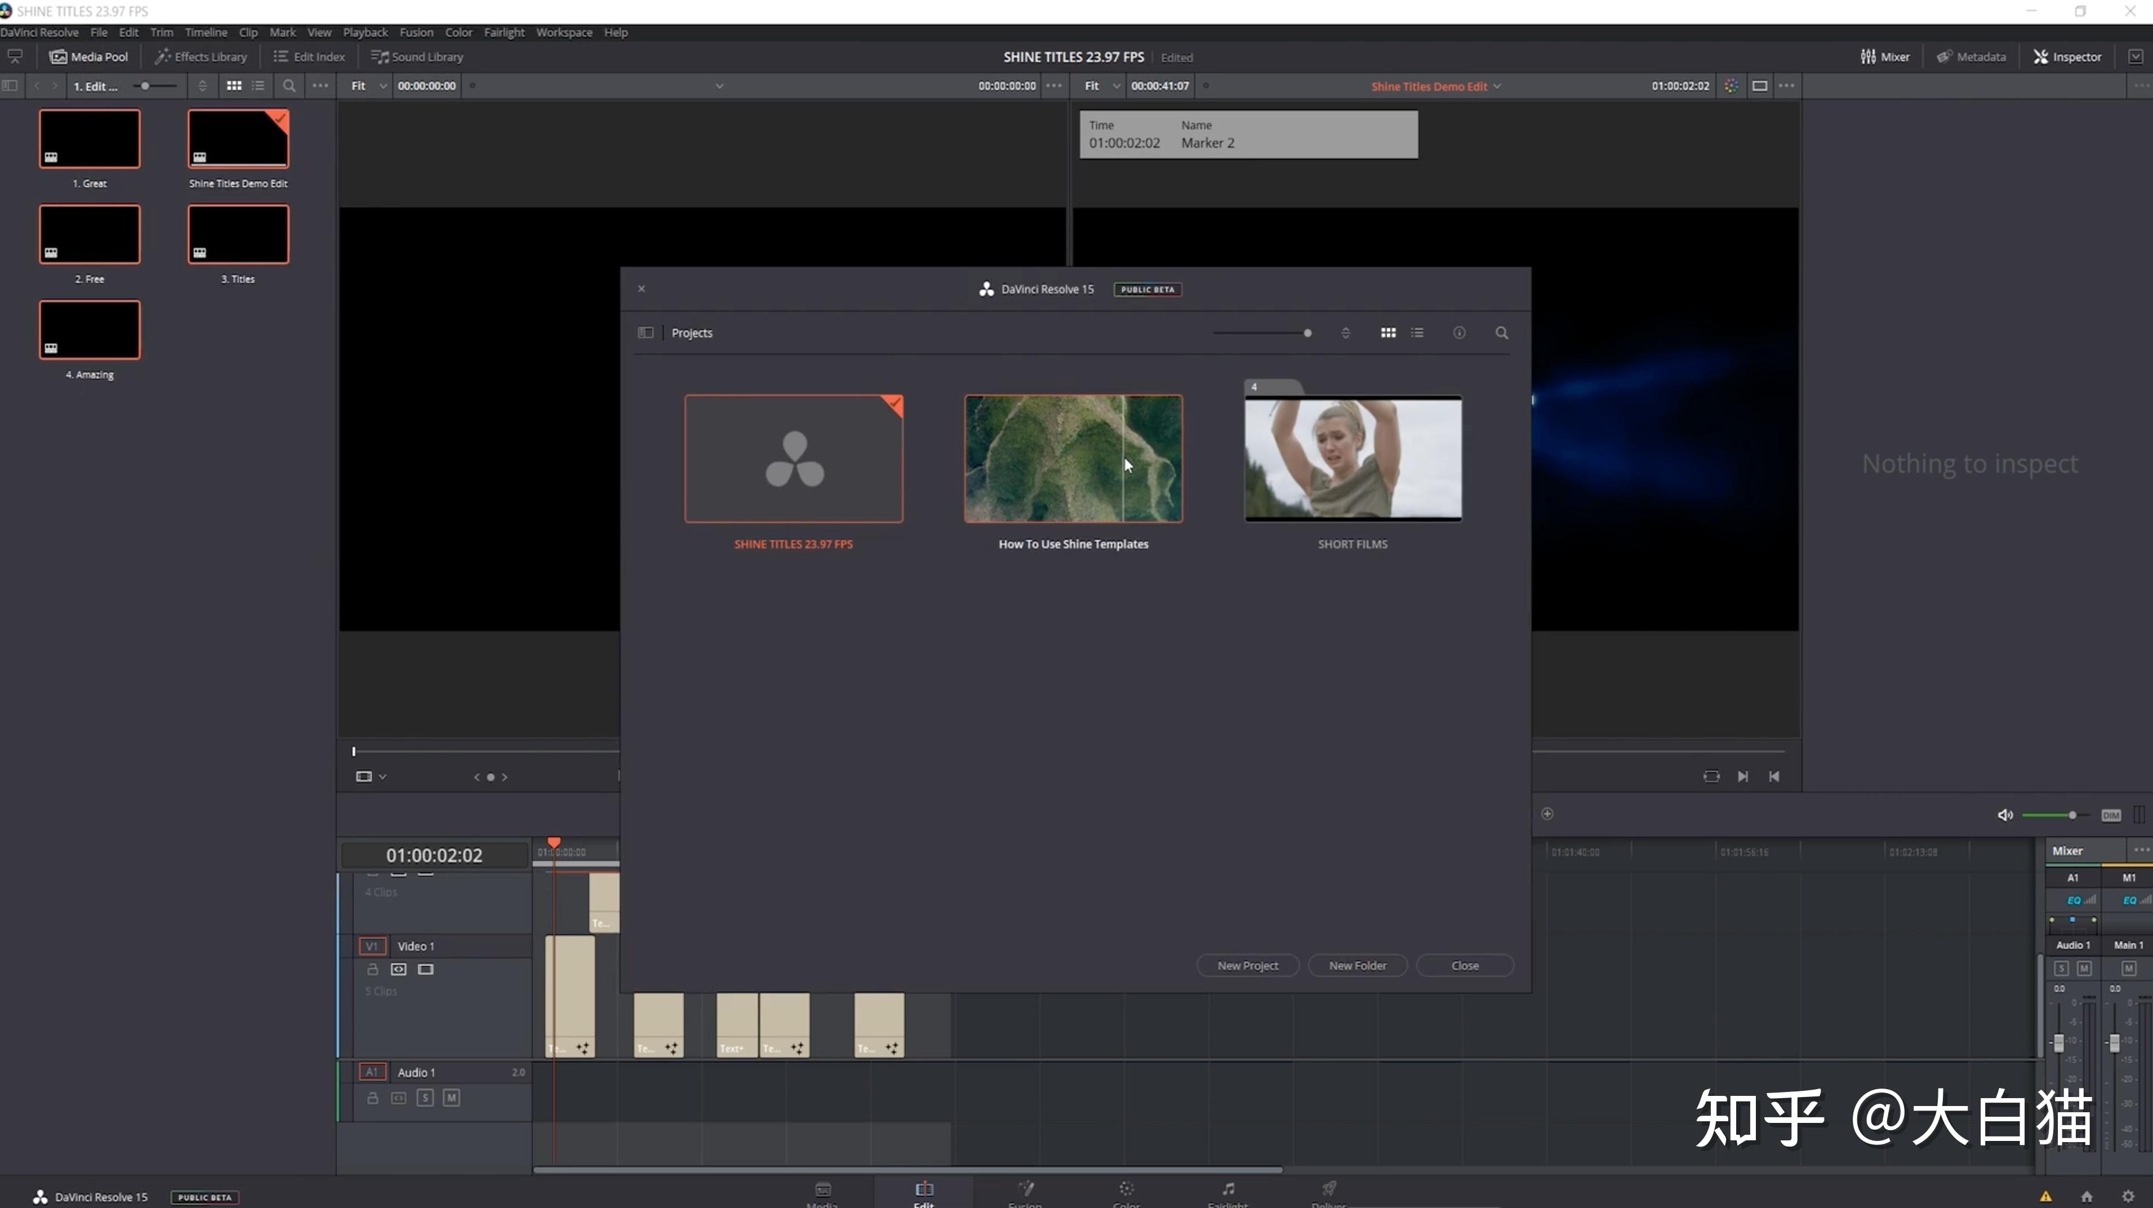The height and width of the screenshot is (1208, 2153).
Task: Open source viewer options three-dots menu
Action: click(x=1054, y=85)
